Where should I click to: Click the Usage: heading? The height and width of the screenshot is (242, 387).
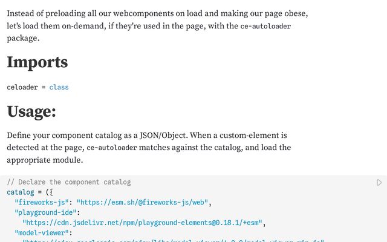tap(31, 111)
